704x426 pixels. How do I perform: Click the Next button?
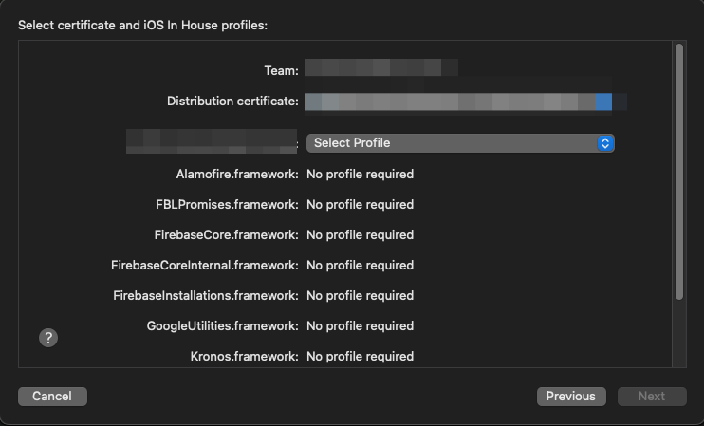(x=651, y=397)
